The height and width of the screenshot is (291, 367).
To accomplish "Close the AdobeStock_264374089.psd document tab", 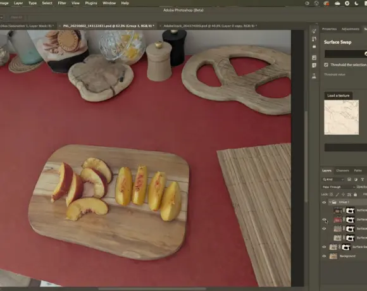I will 160,26.
